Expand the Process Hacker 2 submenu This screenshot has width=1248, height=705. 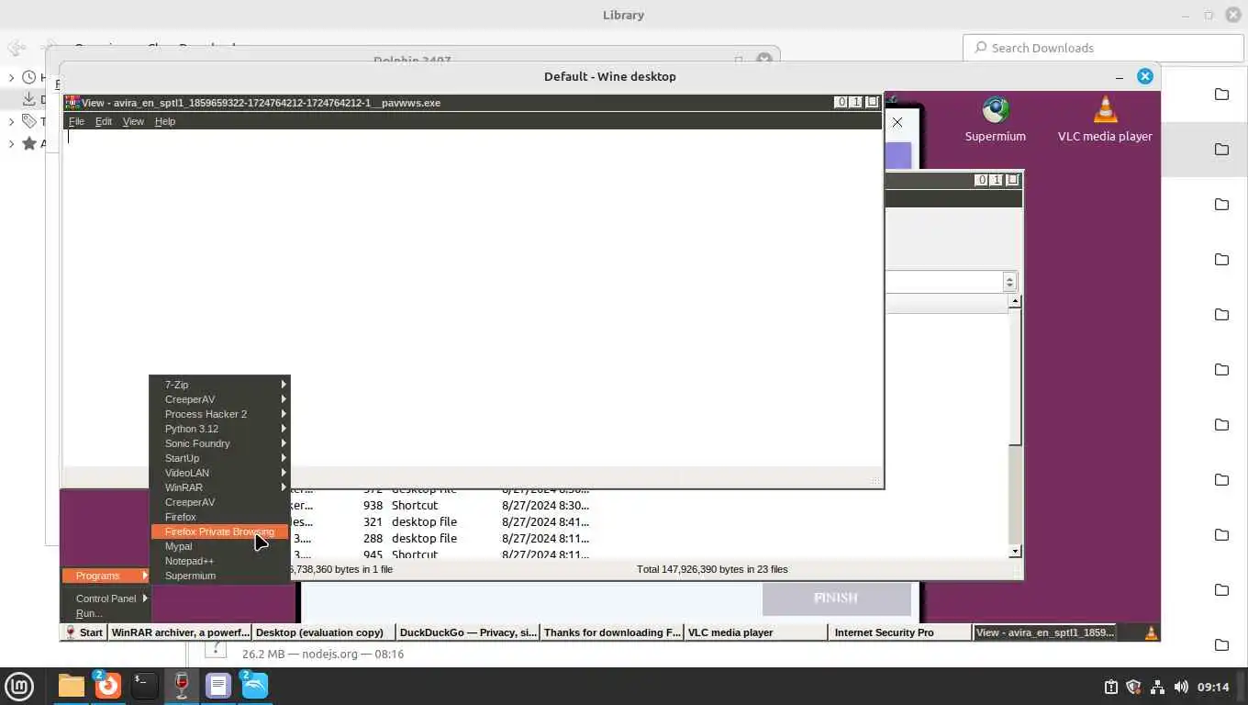(x=219, y=414)
